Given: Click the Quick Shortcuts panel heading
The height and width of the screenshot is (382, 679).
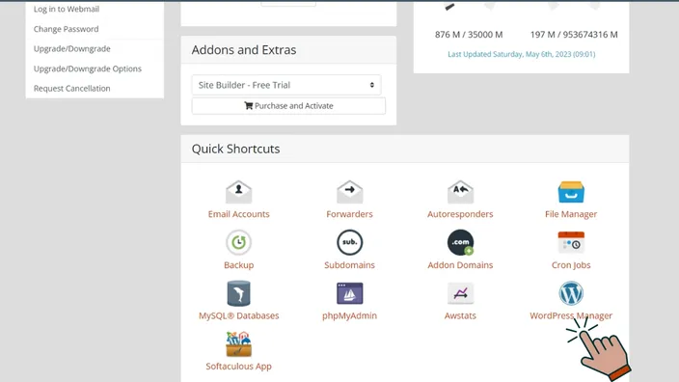Looking at the screenshot, I should pyautogui.click(x=235, y=149).
